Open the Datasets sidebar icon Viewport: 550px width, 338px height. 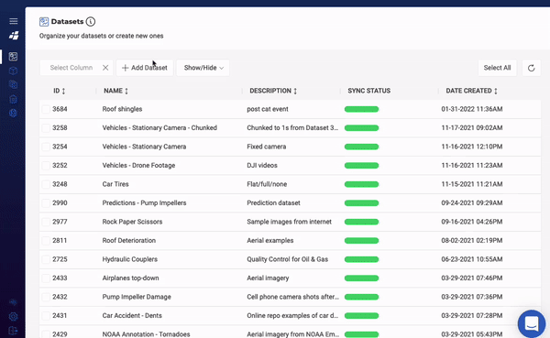(13, 57)
